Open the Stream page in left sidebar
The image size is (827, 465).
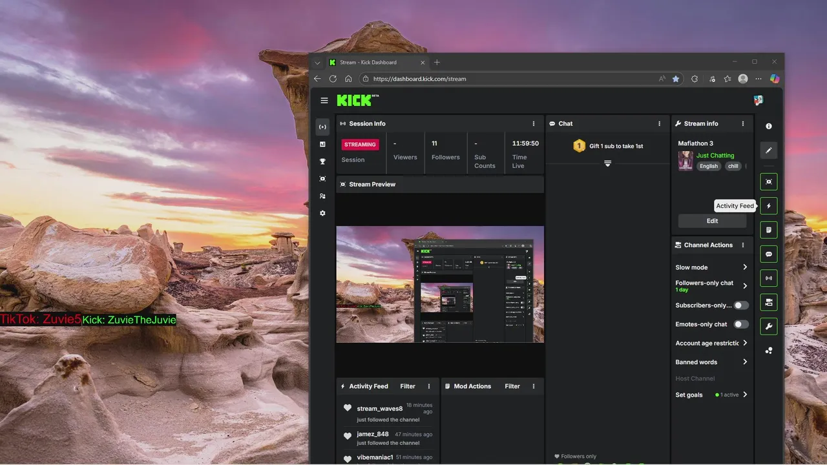click(322, 127)
